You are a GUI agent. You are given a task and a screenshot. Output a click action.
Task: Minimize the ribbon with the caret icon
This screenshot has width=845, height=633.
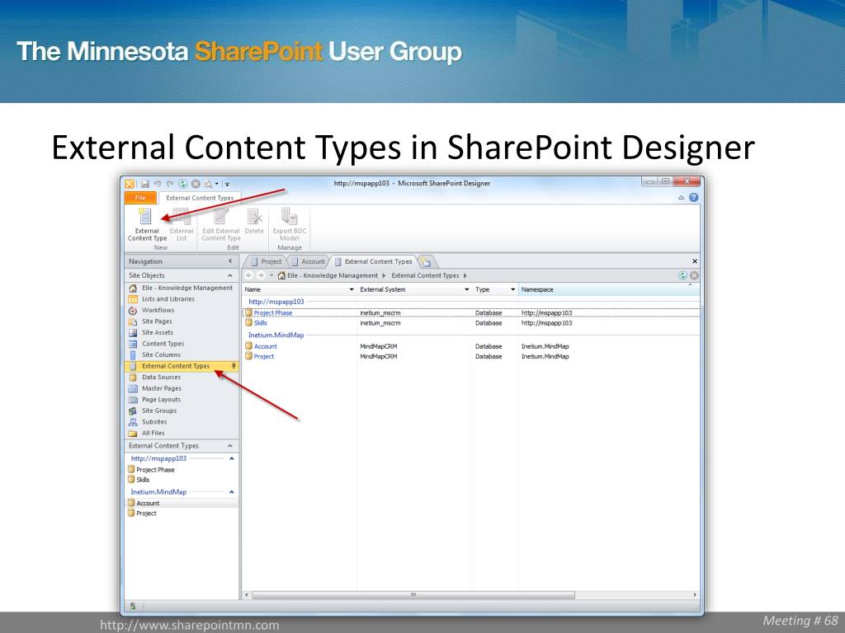click(681, 198)
